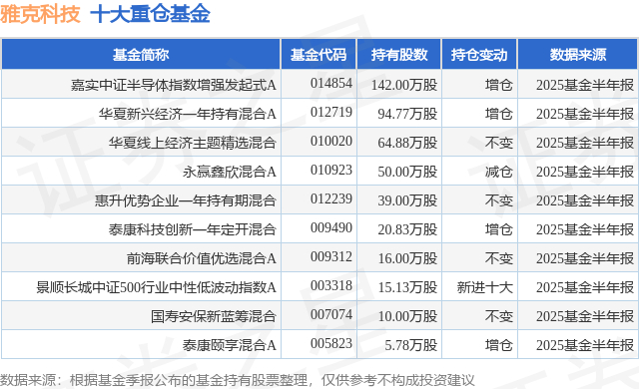Click fund code 014854

tap(331, 83)
